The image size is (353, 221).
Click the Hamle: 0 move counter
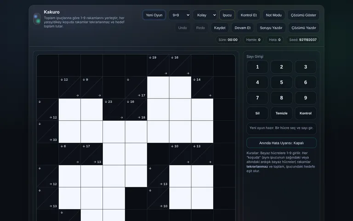tap(253, 40)
